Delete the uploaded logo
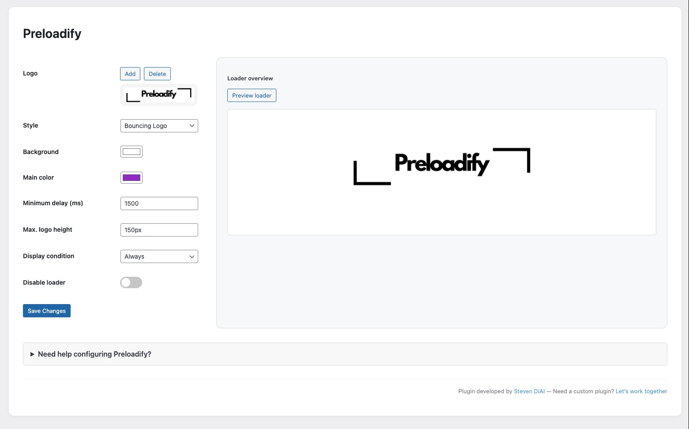Viewport: 689px width, 429px height. [x=157, y=74]
